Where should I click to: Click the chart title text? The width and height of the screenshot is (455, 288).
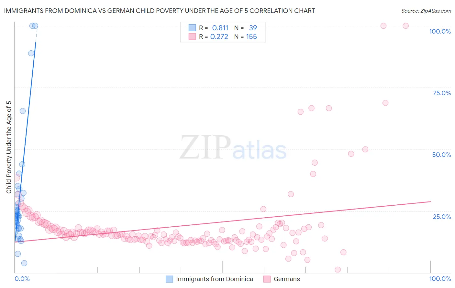(x=159, y=11)
